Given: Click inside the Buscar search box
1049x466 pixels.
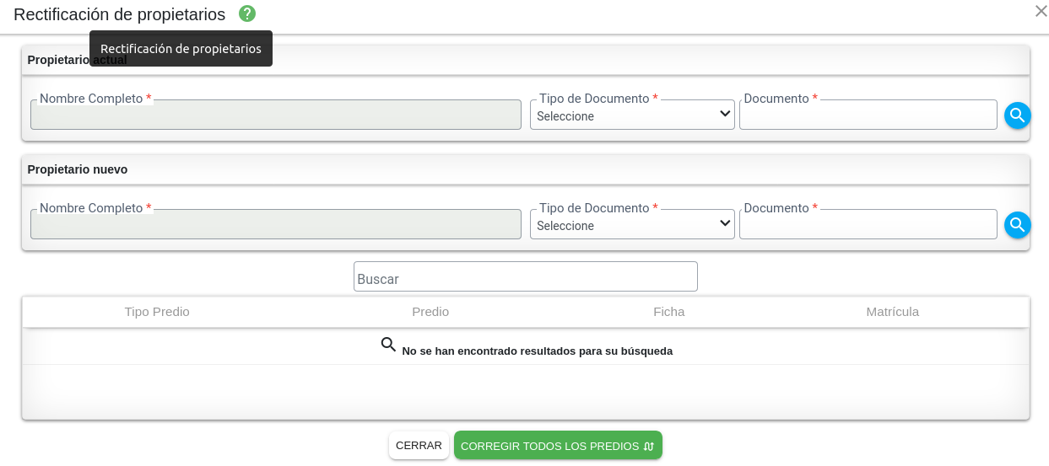Looking at the screenshot, I should click(x=525, y=277).
